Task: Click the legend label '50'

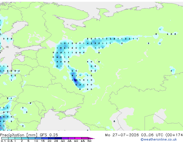Action: click(x=89, y=141)
